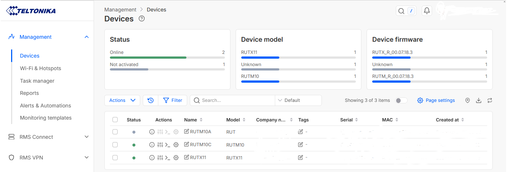Viewport: 509px width, 172px height.
Task: Toggle the switch beside Page settings
Action: [x=401, y=100]
